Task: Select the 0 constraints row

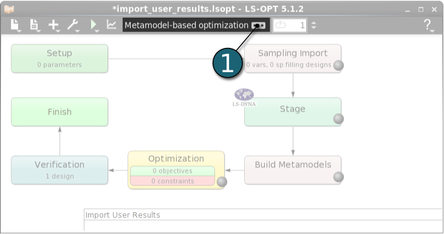Action: (172, 181)
